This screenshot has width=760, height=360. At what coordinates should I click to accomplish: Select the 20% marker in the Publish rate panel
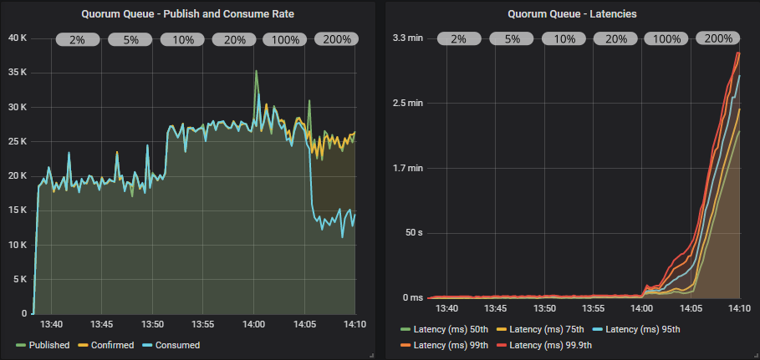(x=234, y=39)
